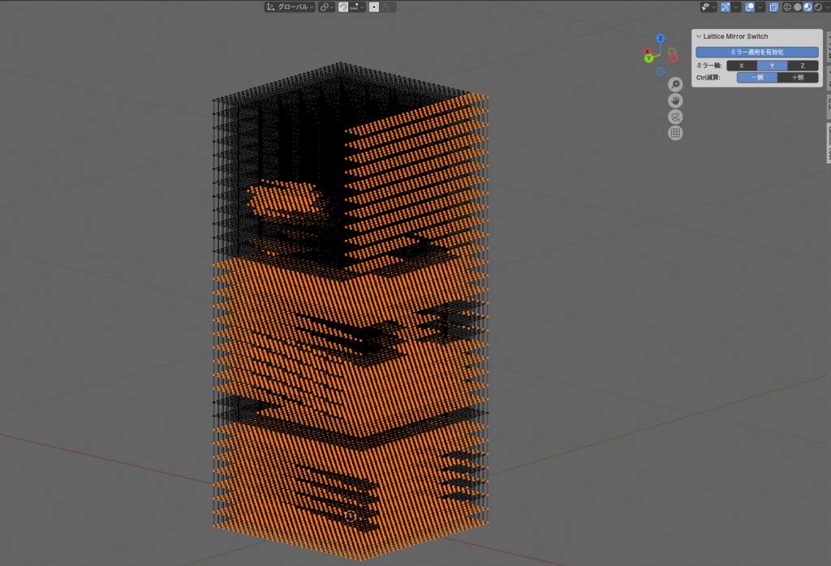This screenshot has height=566, width=831.
Task: Click the negative Y green gizmo ring
Action: point(672,51)
